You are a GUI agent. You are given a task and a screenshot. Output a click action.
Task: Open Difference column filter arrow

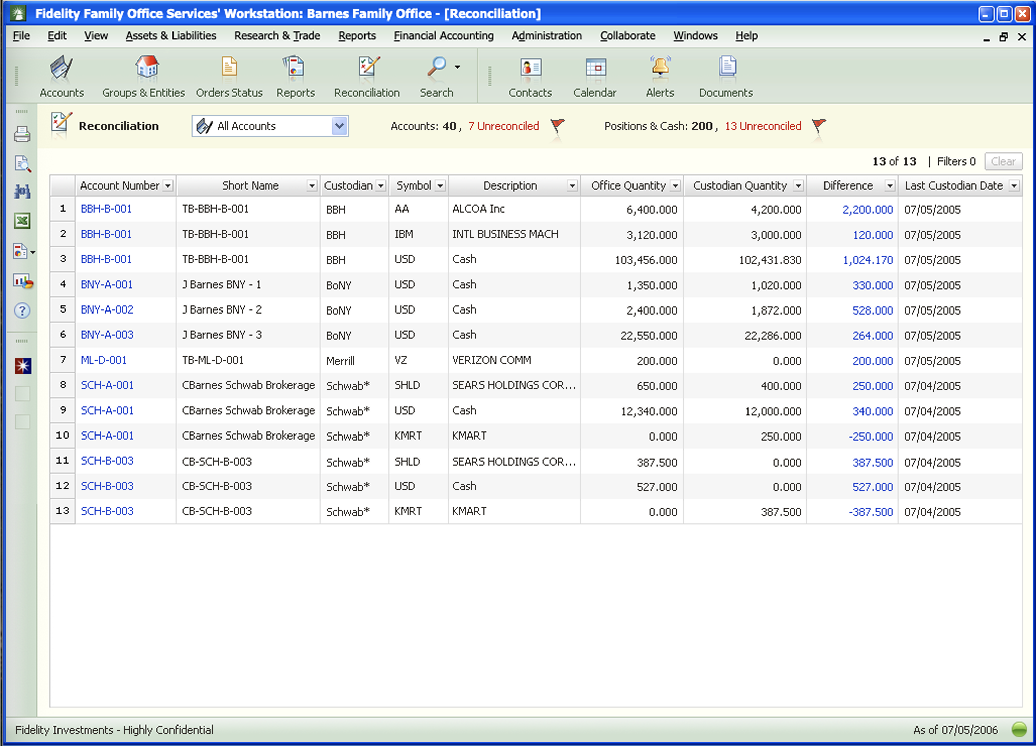click(890, 186)
